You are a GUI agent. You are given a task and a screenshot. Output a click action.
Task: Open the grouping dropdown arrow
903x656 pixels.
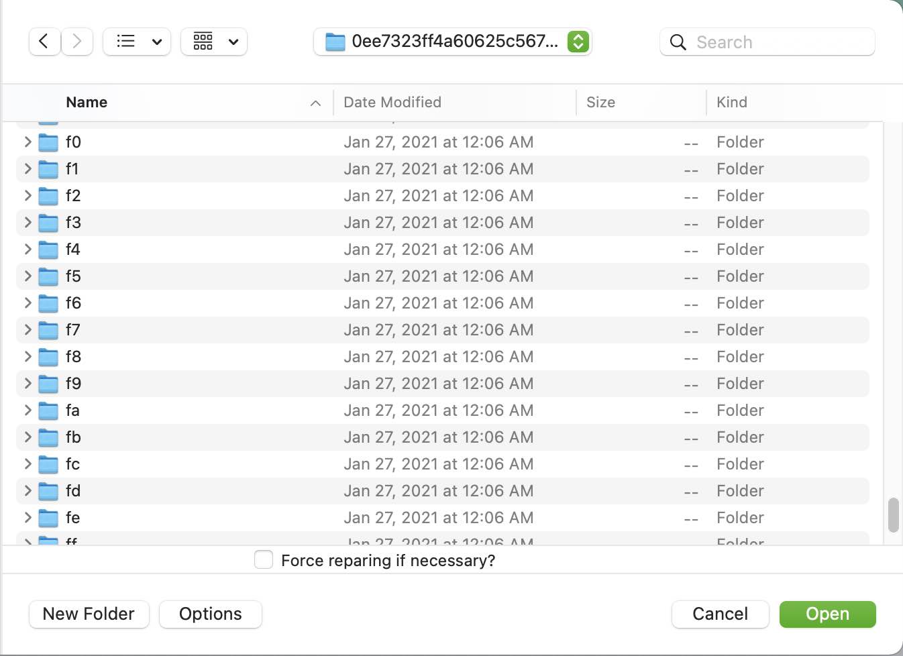(233, 42)
